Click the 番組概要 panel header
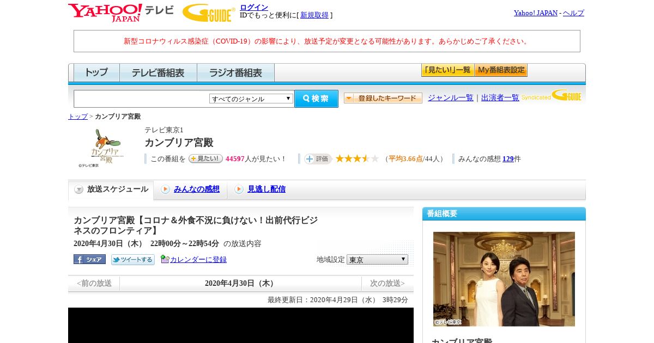 coord(504,213)
